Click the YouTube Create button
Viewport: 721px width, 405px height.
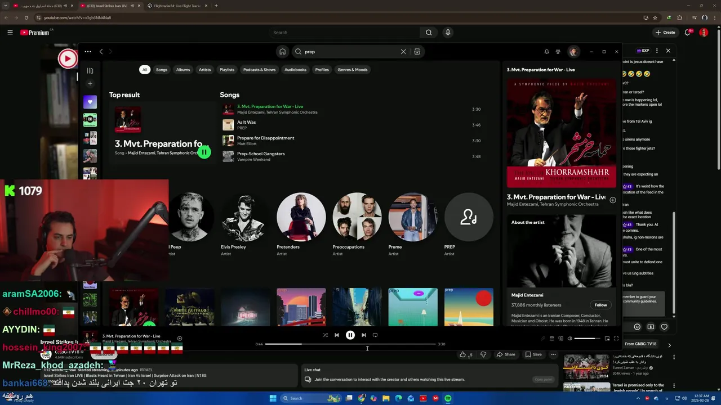coord(665,33)
